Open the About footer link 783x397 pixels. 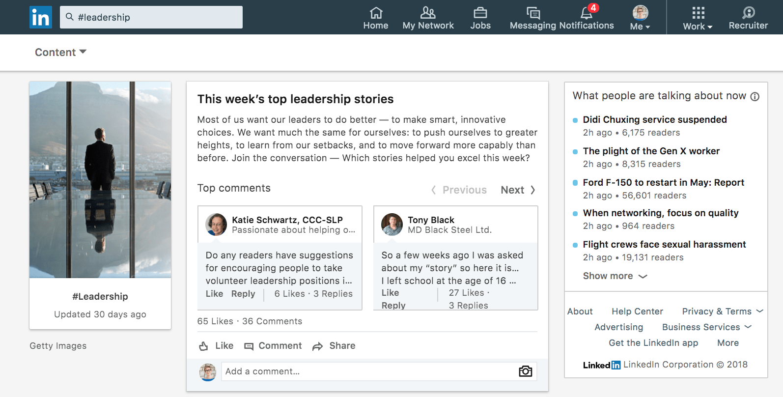pyautogui.click(x=580, y=312)
